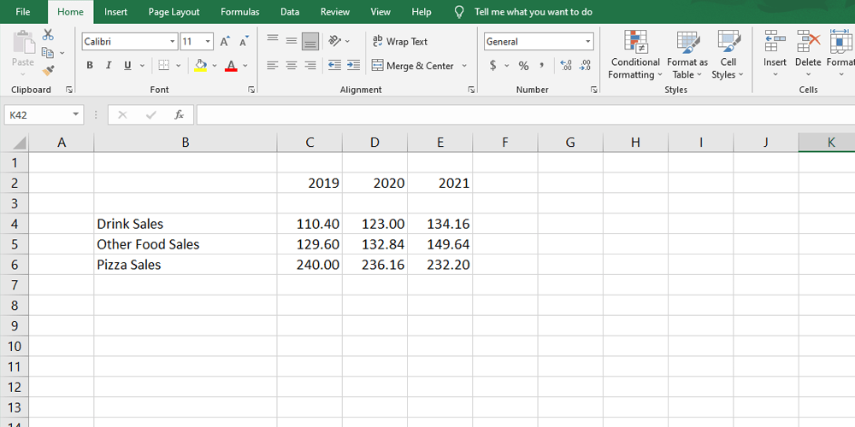Increase font size with large A
Viewport: 855px width, 427px height.
(225, 41)
